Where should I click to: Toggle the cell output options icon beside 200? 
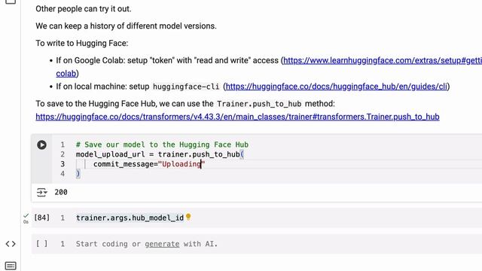pos(42,193)
